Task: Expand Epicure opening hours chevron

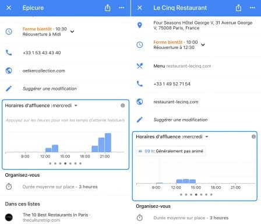Action: pyautogui.click(x=72, y=32)
